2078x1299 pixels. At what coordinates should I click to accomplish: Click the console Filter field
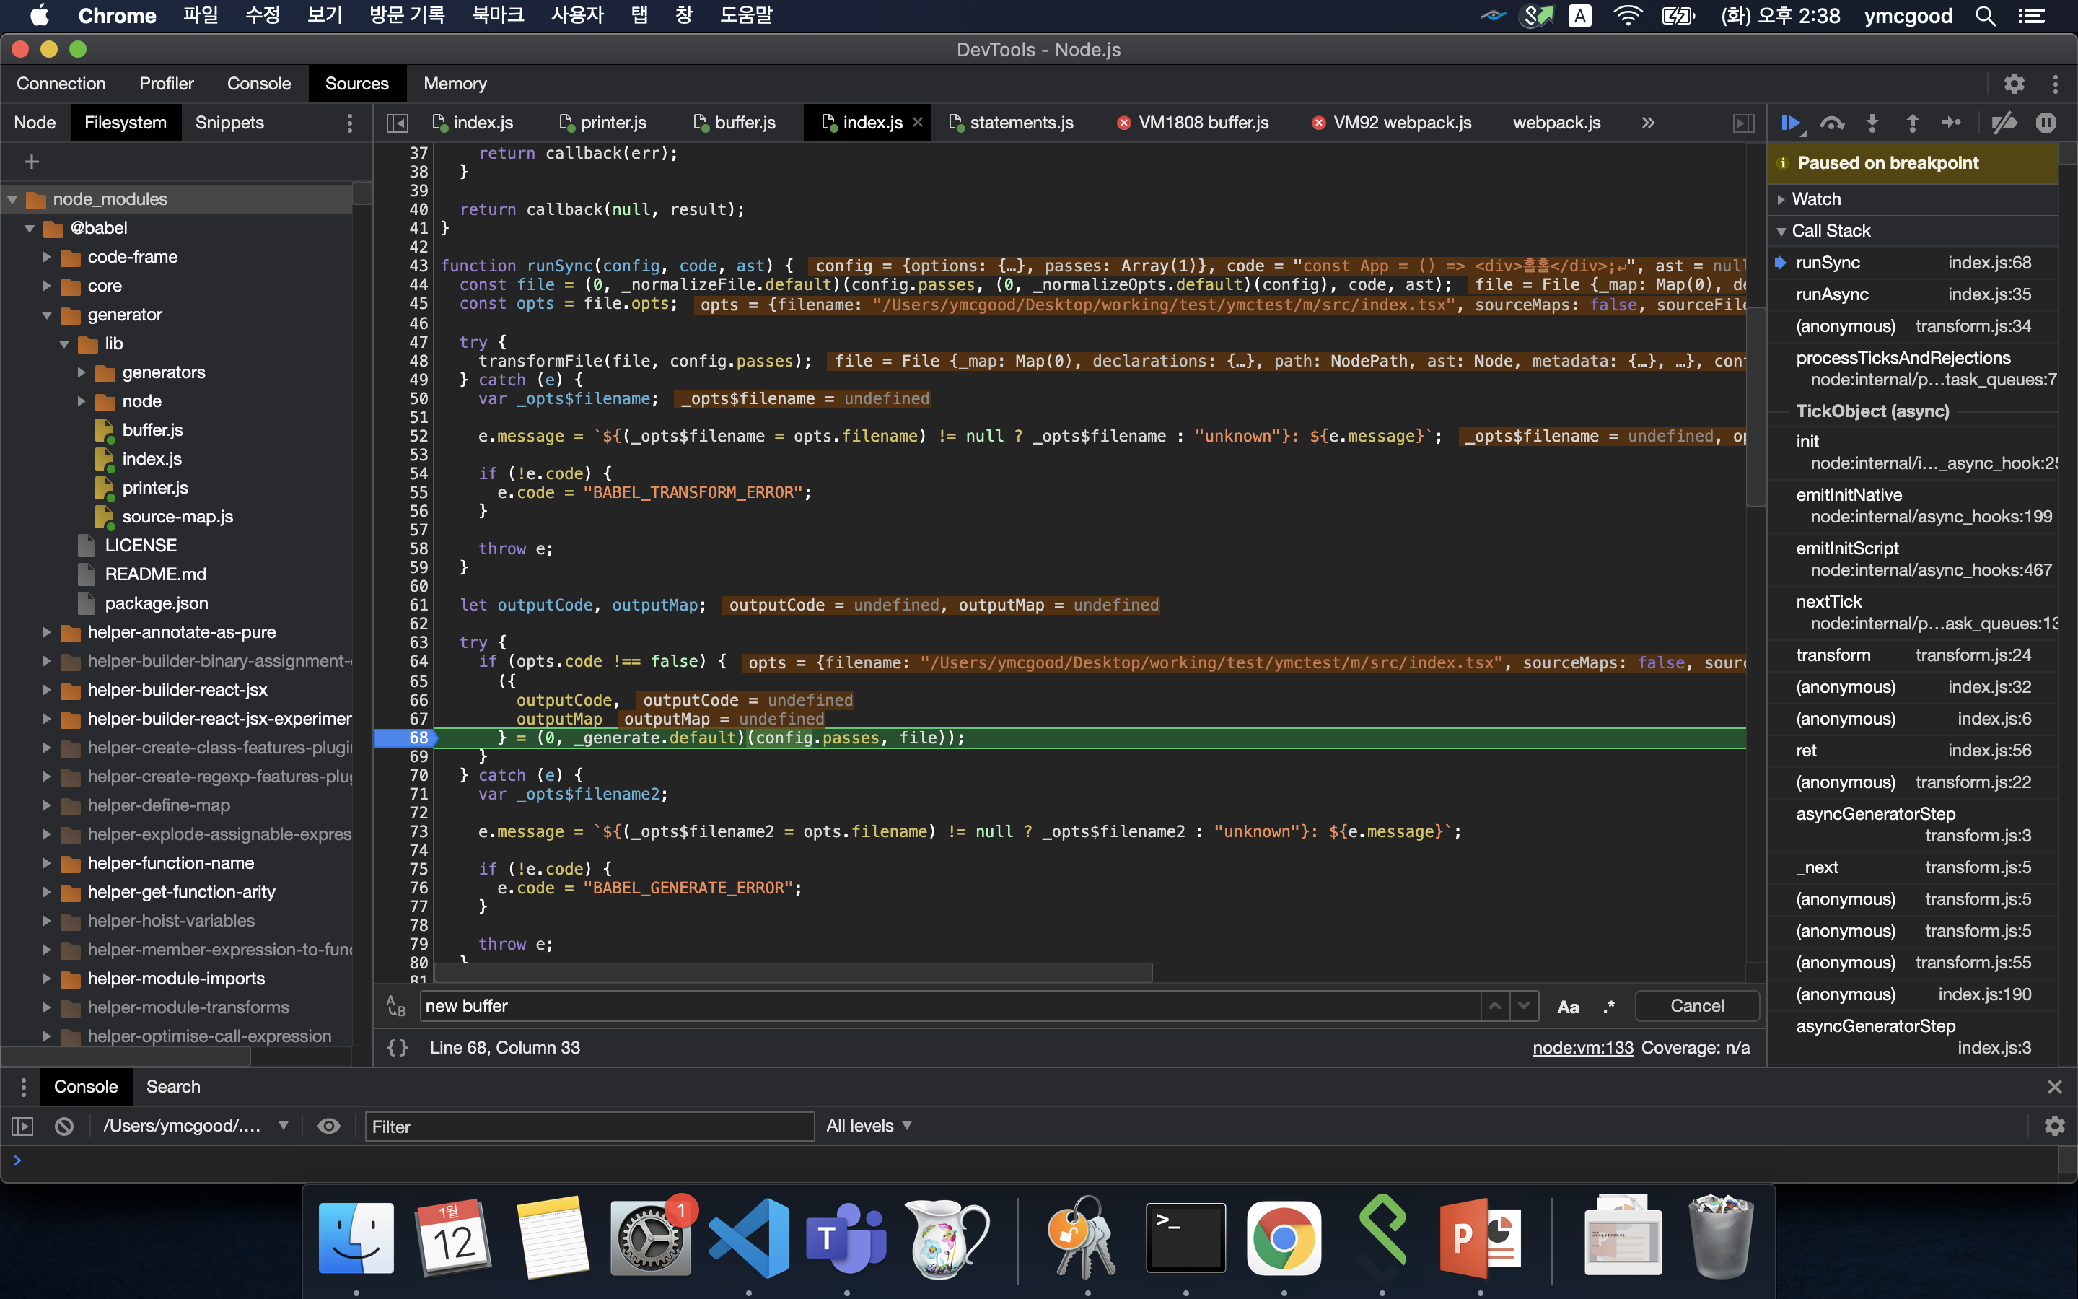coord(590,1127)
